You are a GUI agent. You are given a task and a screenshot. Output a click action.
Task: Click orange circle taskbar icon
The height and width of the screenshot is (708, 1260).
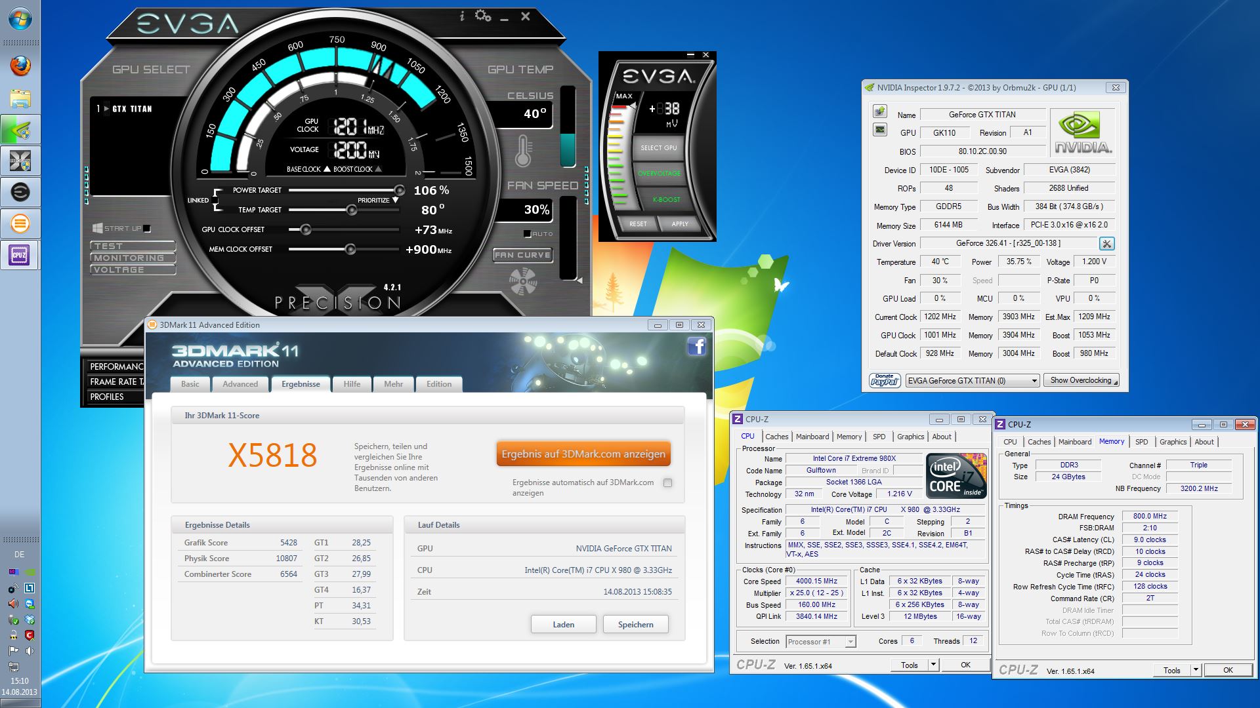(20, 224)
